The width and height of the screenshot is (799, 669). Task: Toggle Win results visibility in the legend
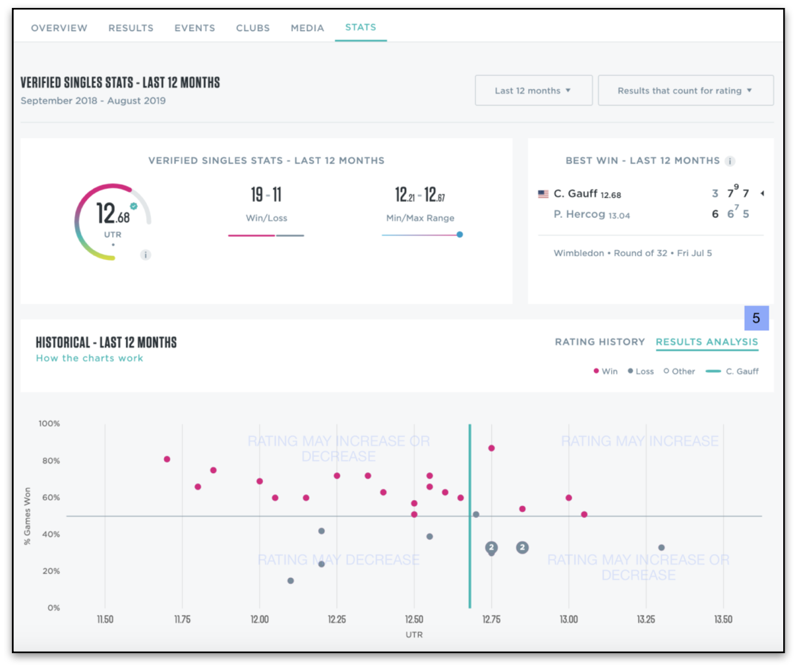[605, 371]
